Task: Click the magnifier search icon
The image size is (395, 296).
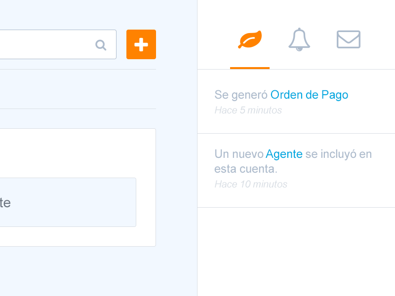Action: [x=101, y=45]
